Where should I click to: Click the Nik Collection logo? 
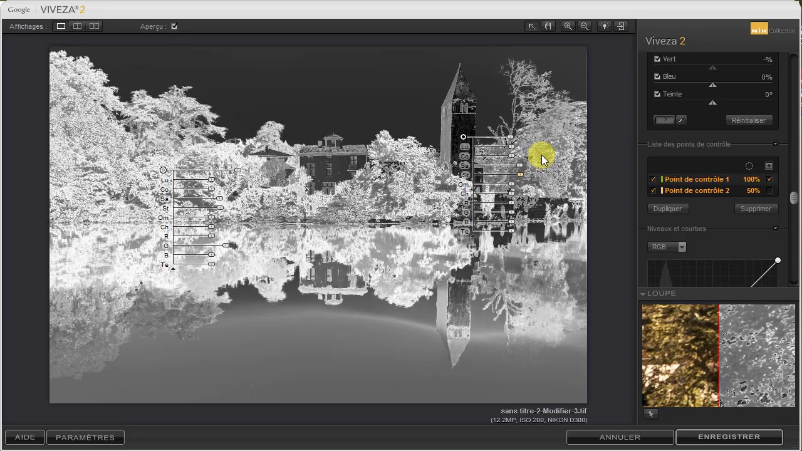point(773,29)
